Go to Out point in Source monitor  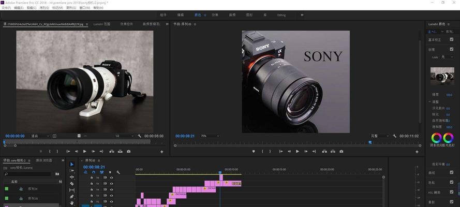pos(101,151)
